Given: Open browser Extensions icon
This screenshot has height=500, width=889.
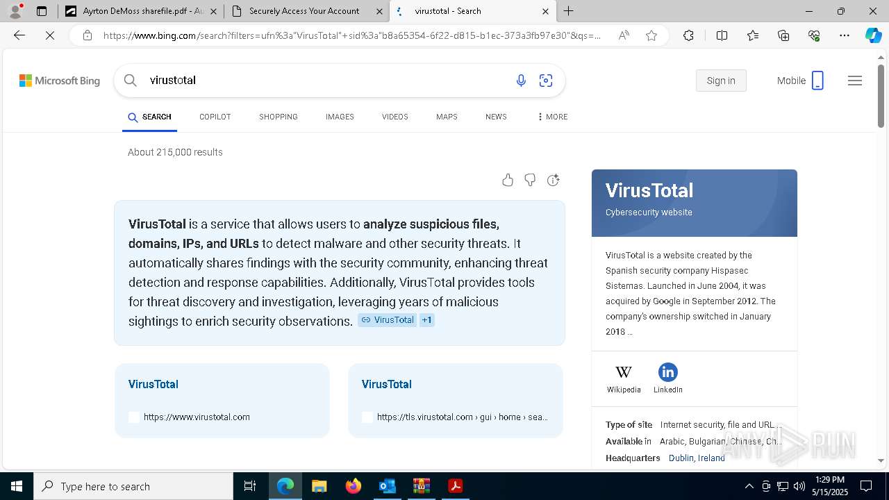Looking at the screenshot, I should [688, 35].
